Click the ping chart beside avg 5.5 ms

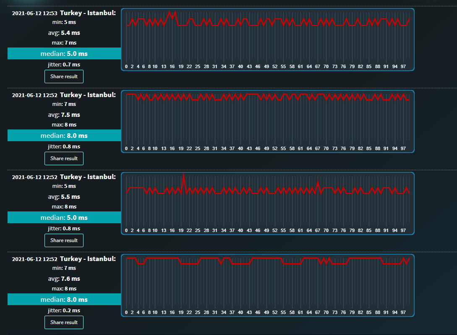click(x=268, y=204)
